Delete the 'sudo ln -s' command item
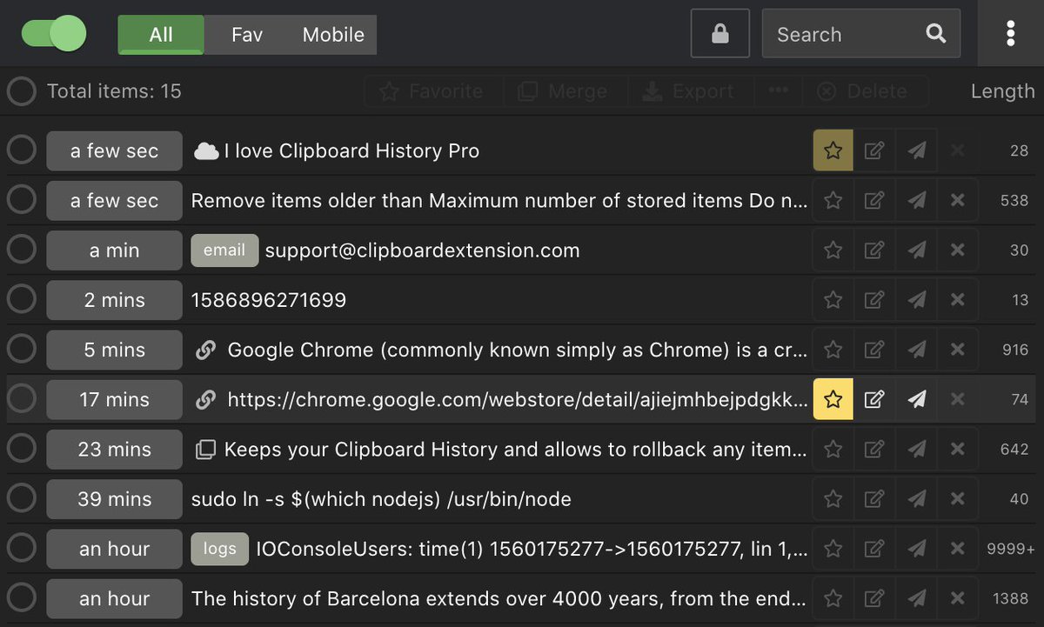1044x627 pixels. point(958,499)
